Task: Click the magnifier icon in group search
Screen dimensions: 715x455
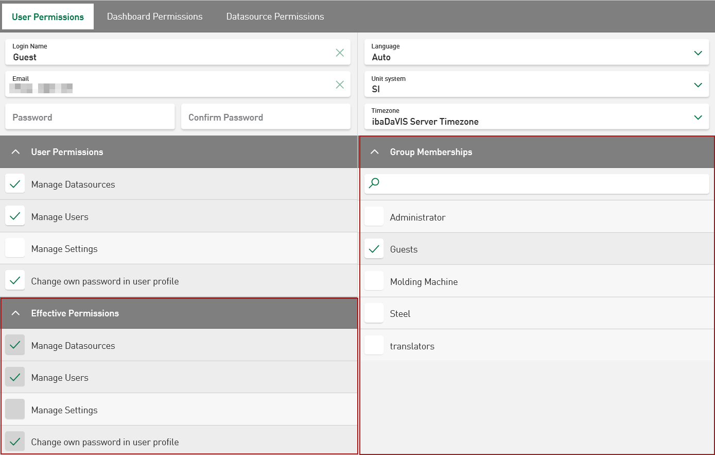Action: click(374, 183)
